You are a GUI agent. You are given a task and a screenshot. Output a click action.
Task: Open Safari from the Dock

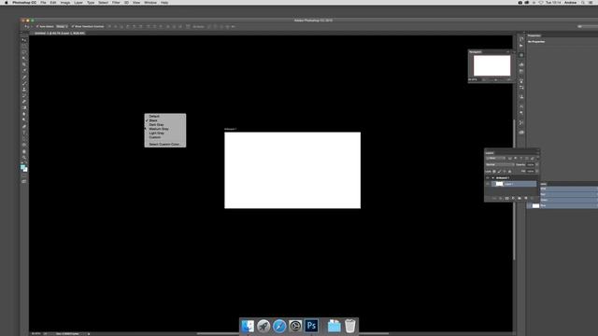pyautogui.click(x=279, y=326)
